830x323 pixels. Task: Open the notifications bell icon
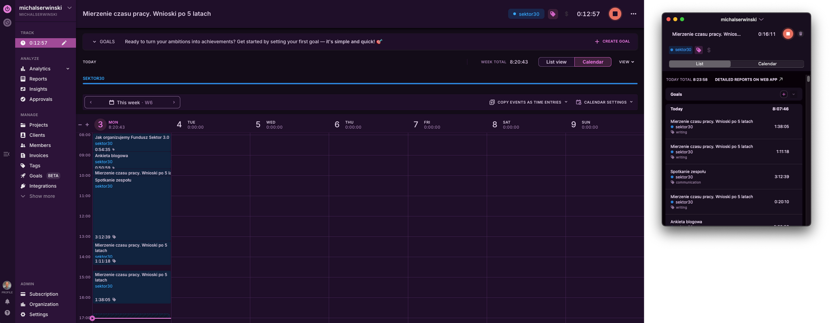click(x=7, y=302)
